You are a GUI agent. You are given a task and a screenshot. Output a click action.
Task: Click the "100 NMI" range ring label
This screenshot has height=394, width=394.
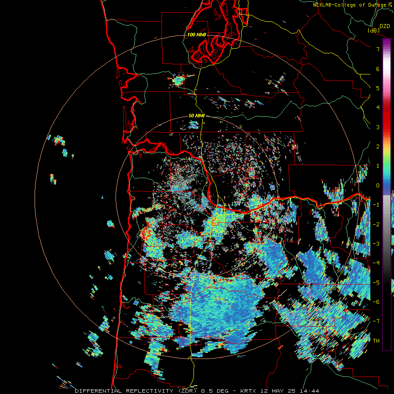coord(197,35)
